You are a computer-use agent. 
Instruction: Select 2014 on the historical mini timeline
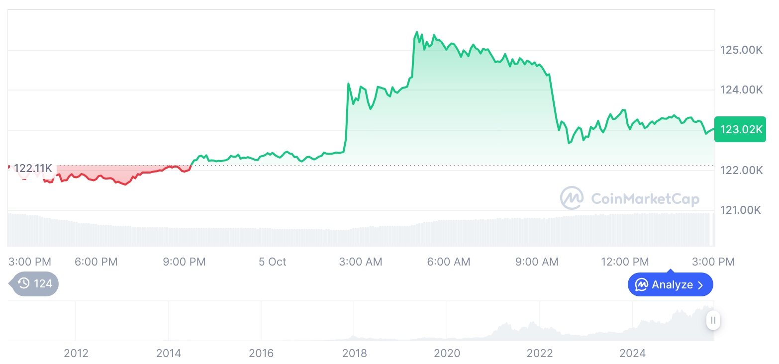pos(169,353)
